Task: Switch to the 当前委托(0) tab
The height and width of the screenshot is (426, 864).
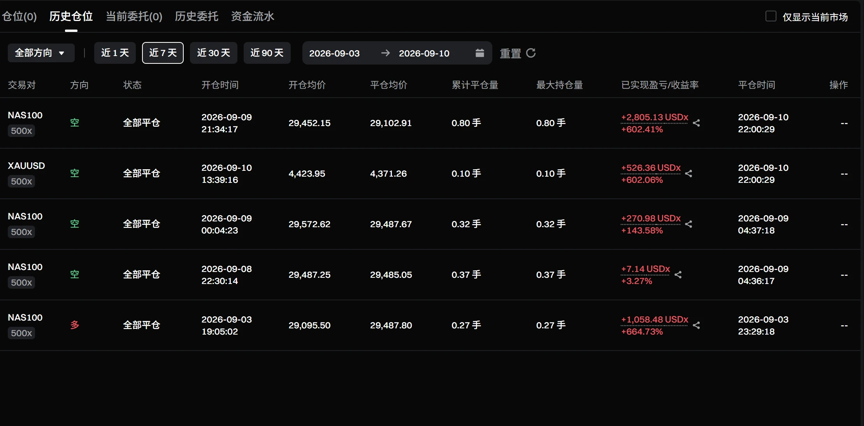Action: click(x=134, y=16)
